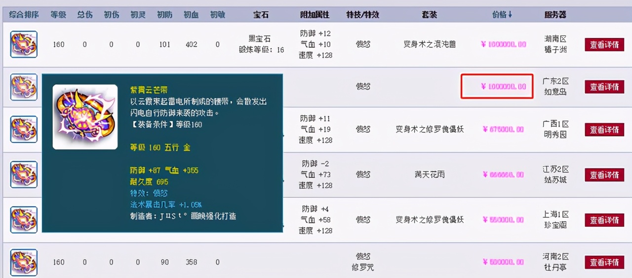The image size is (632, 278).
Task: Click the 等级 160 五行 金 line
Action: click(x=160, y=147)
